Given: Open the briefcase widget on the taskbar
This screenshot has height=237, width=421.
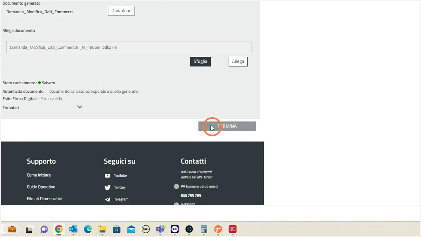Looking at the screenshot, I should coord(12,229).
